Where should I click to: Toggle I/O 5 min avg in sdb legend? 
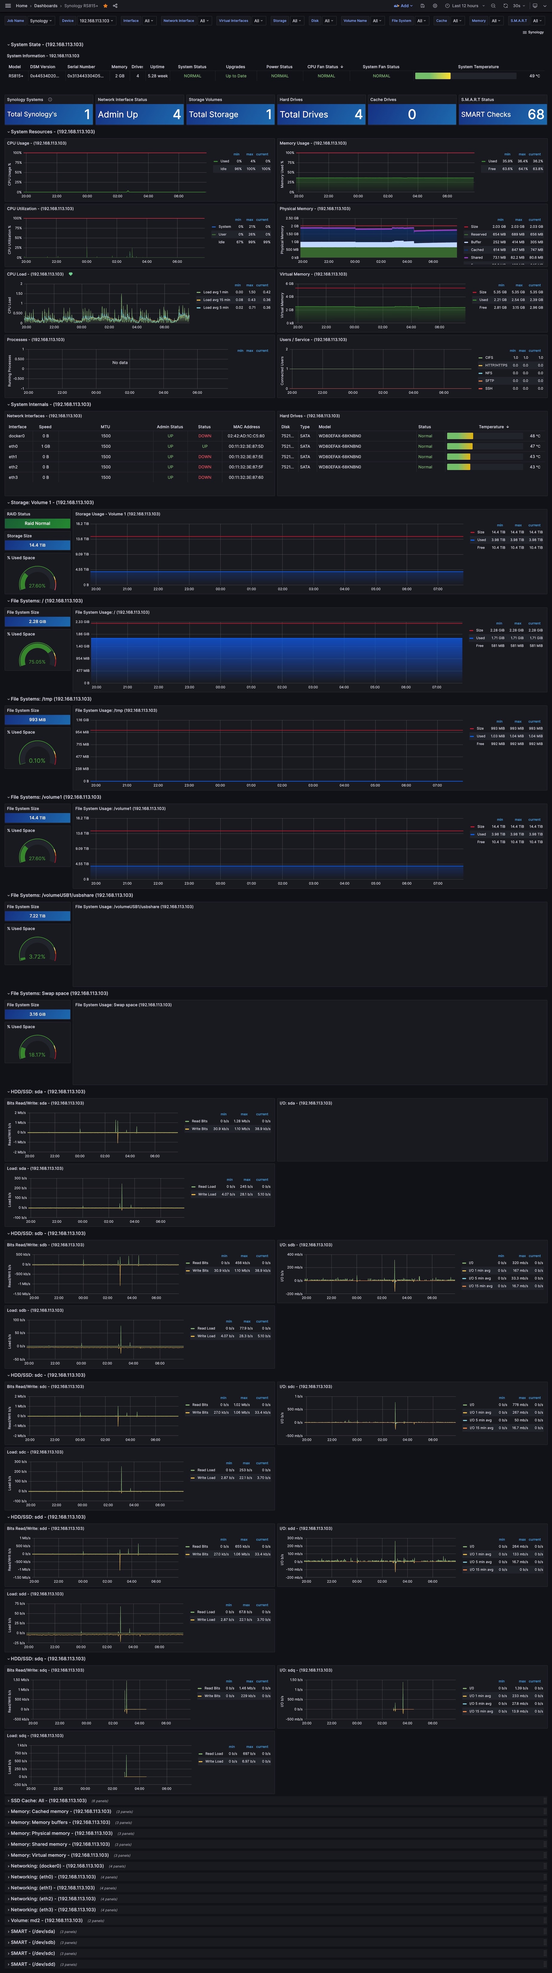coord(480,1278)
